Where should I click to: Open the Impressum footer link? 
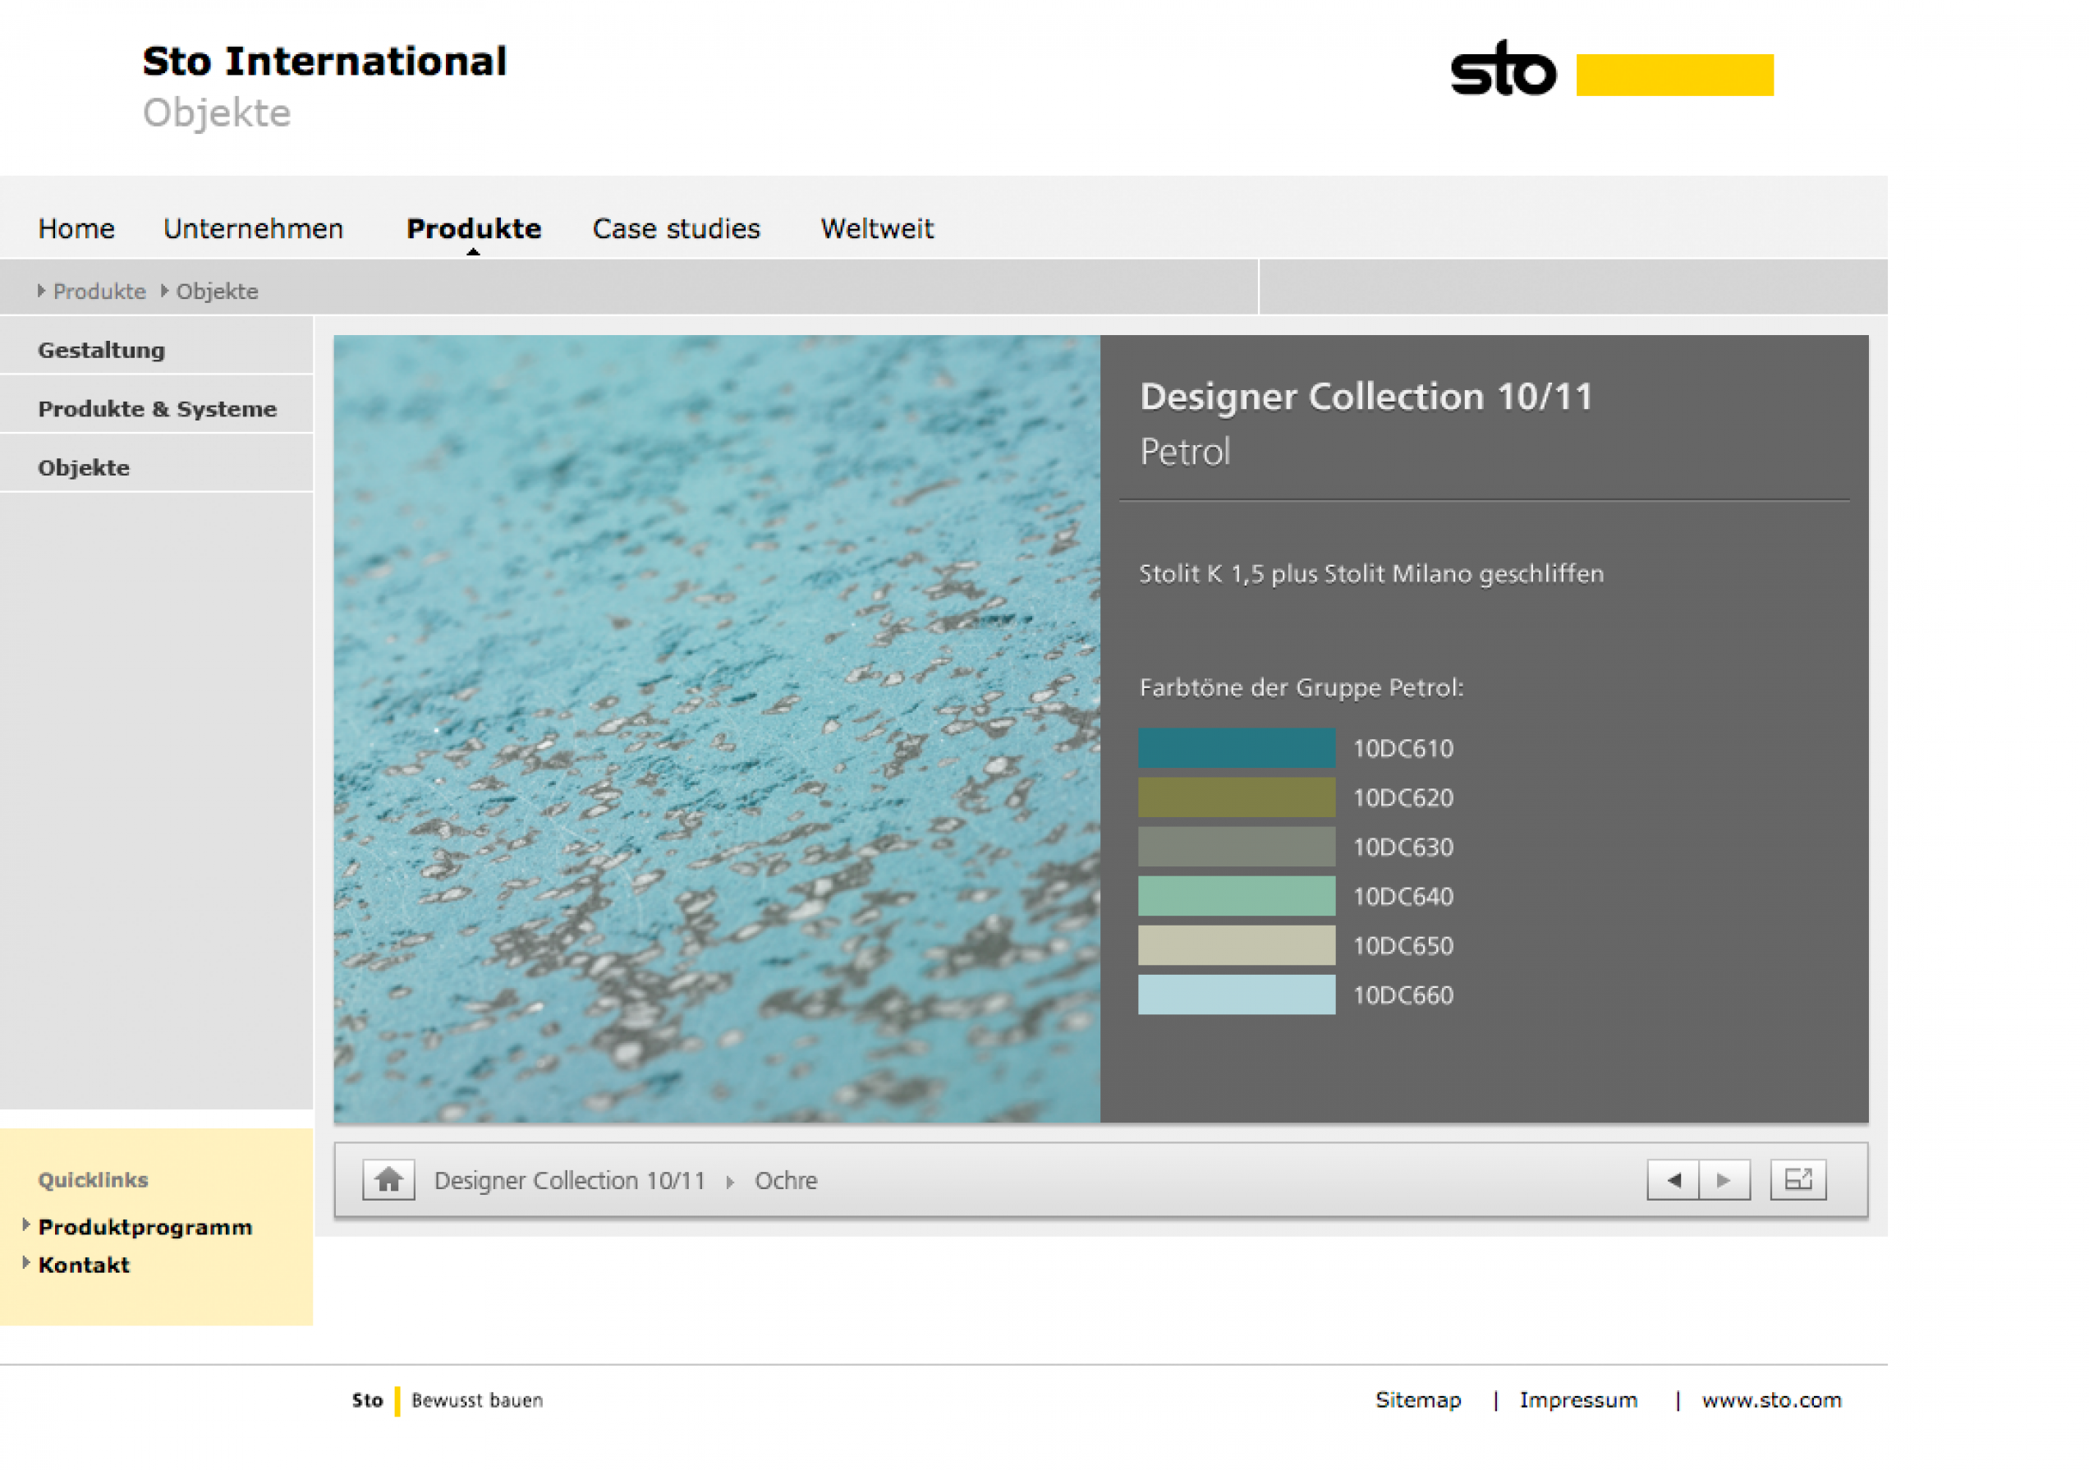[x=1577, y=1400]
